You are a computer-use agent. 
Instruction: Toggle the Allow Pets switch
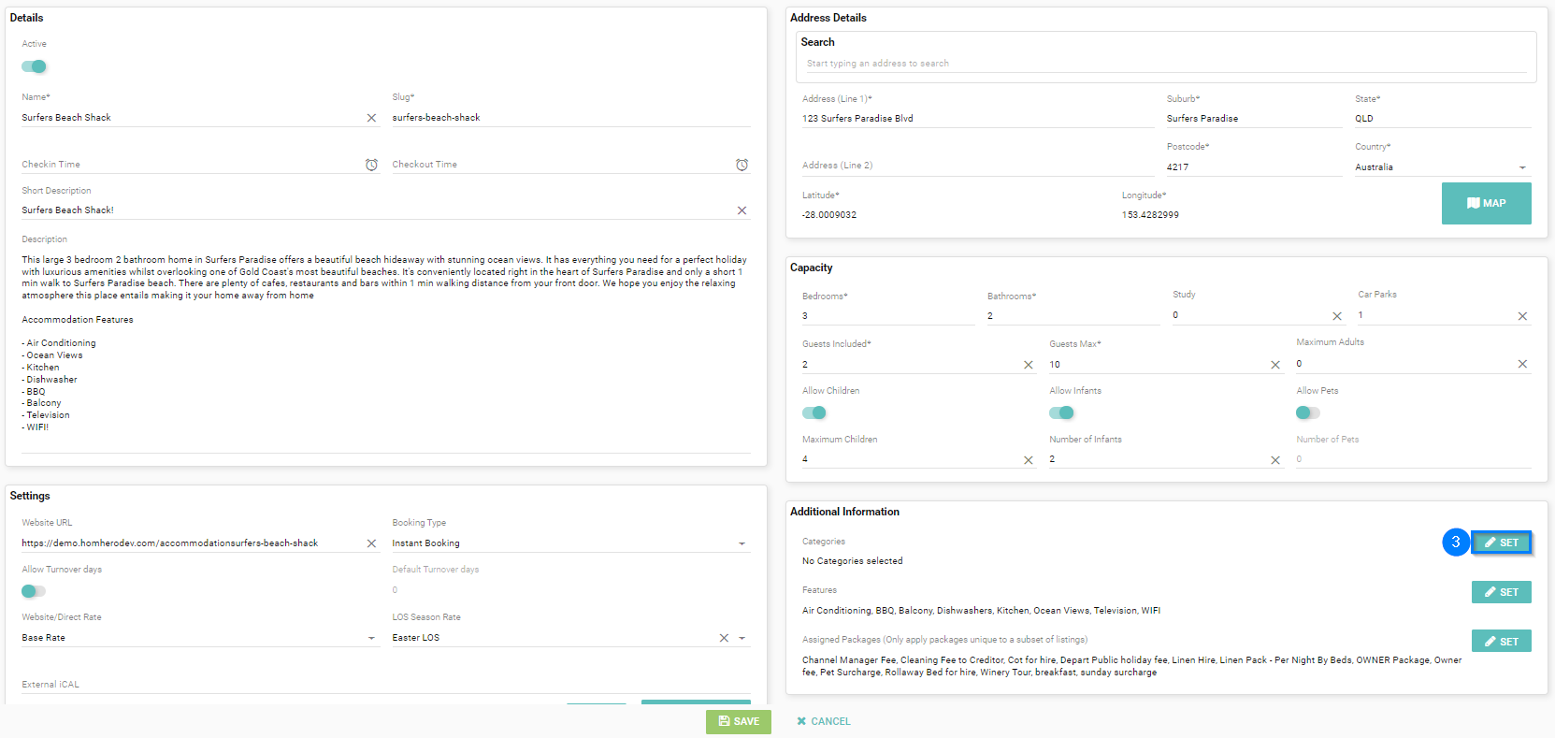point(1307,412)
